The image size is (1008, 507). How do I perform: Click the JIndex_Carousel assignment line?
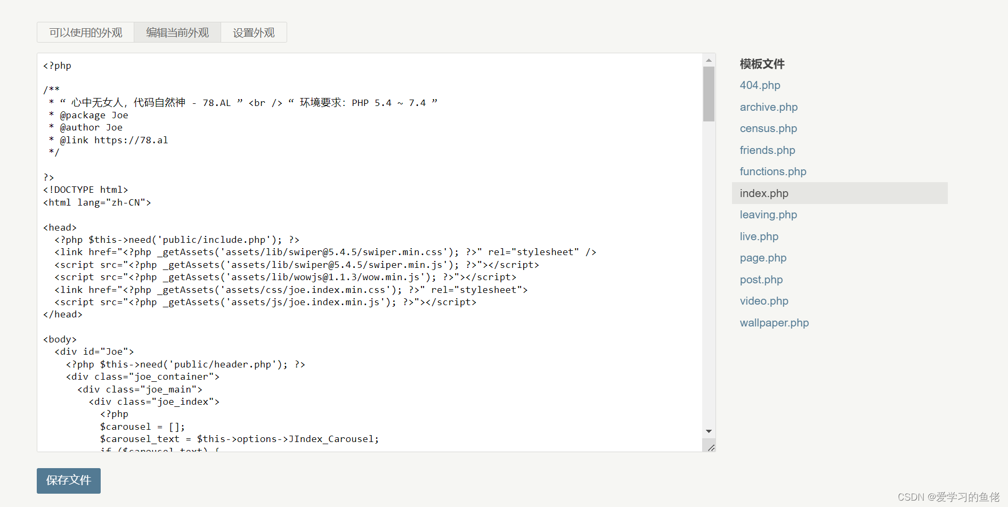[x=240, y=439]
